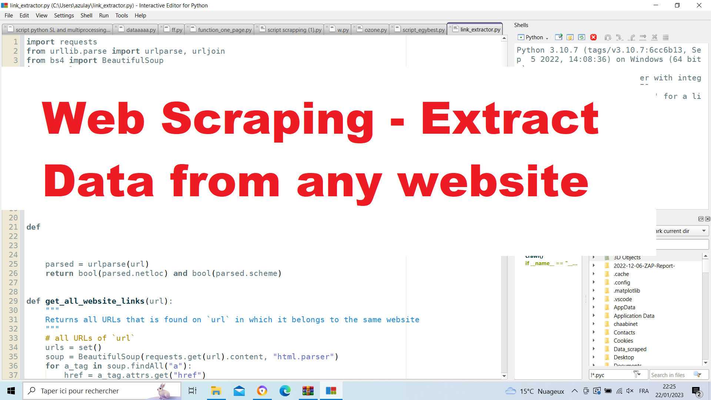Image resolution: width=711 pixels, height=400 pixels.
Task: Show hidden system tray icons
Action: 574,391
